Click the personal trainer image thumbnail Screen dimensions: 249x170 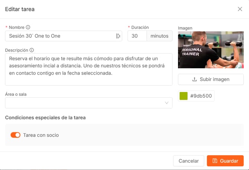tap(211, 50)
